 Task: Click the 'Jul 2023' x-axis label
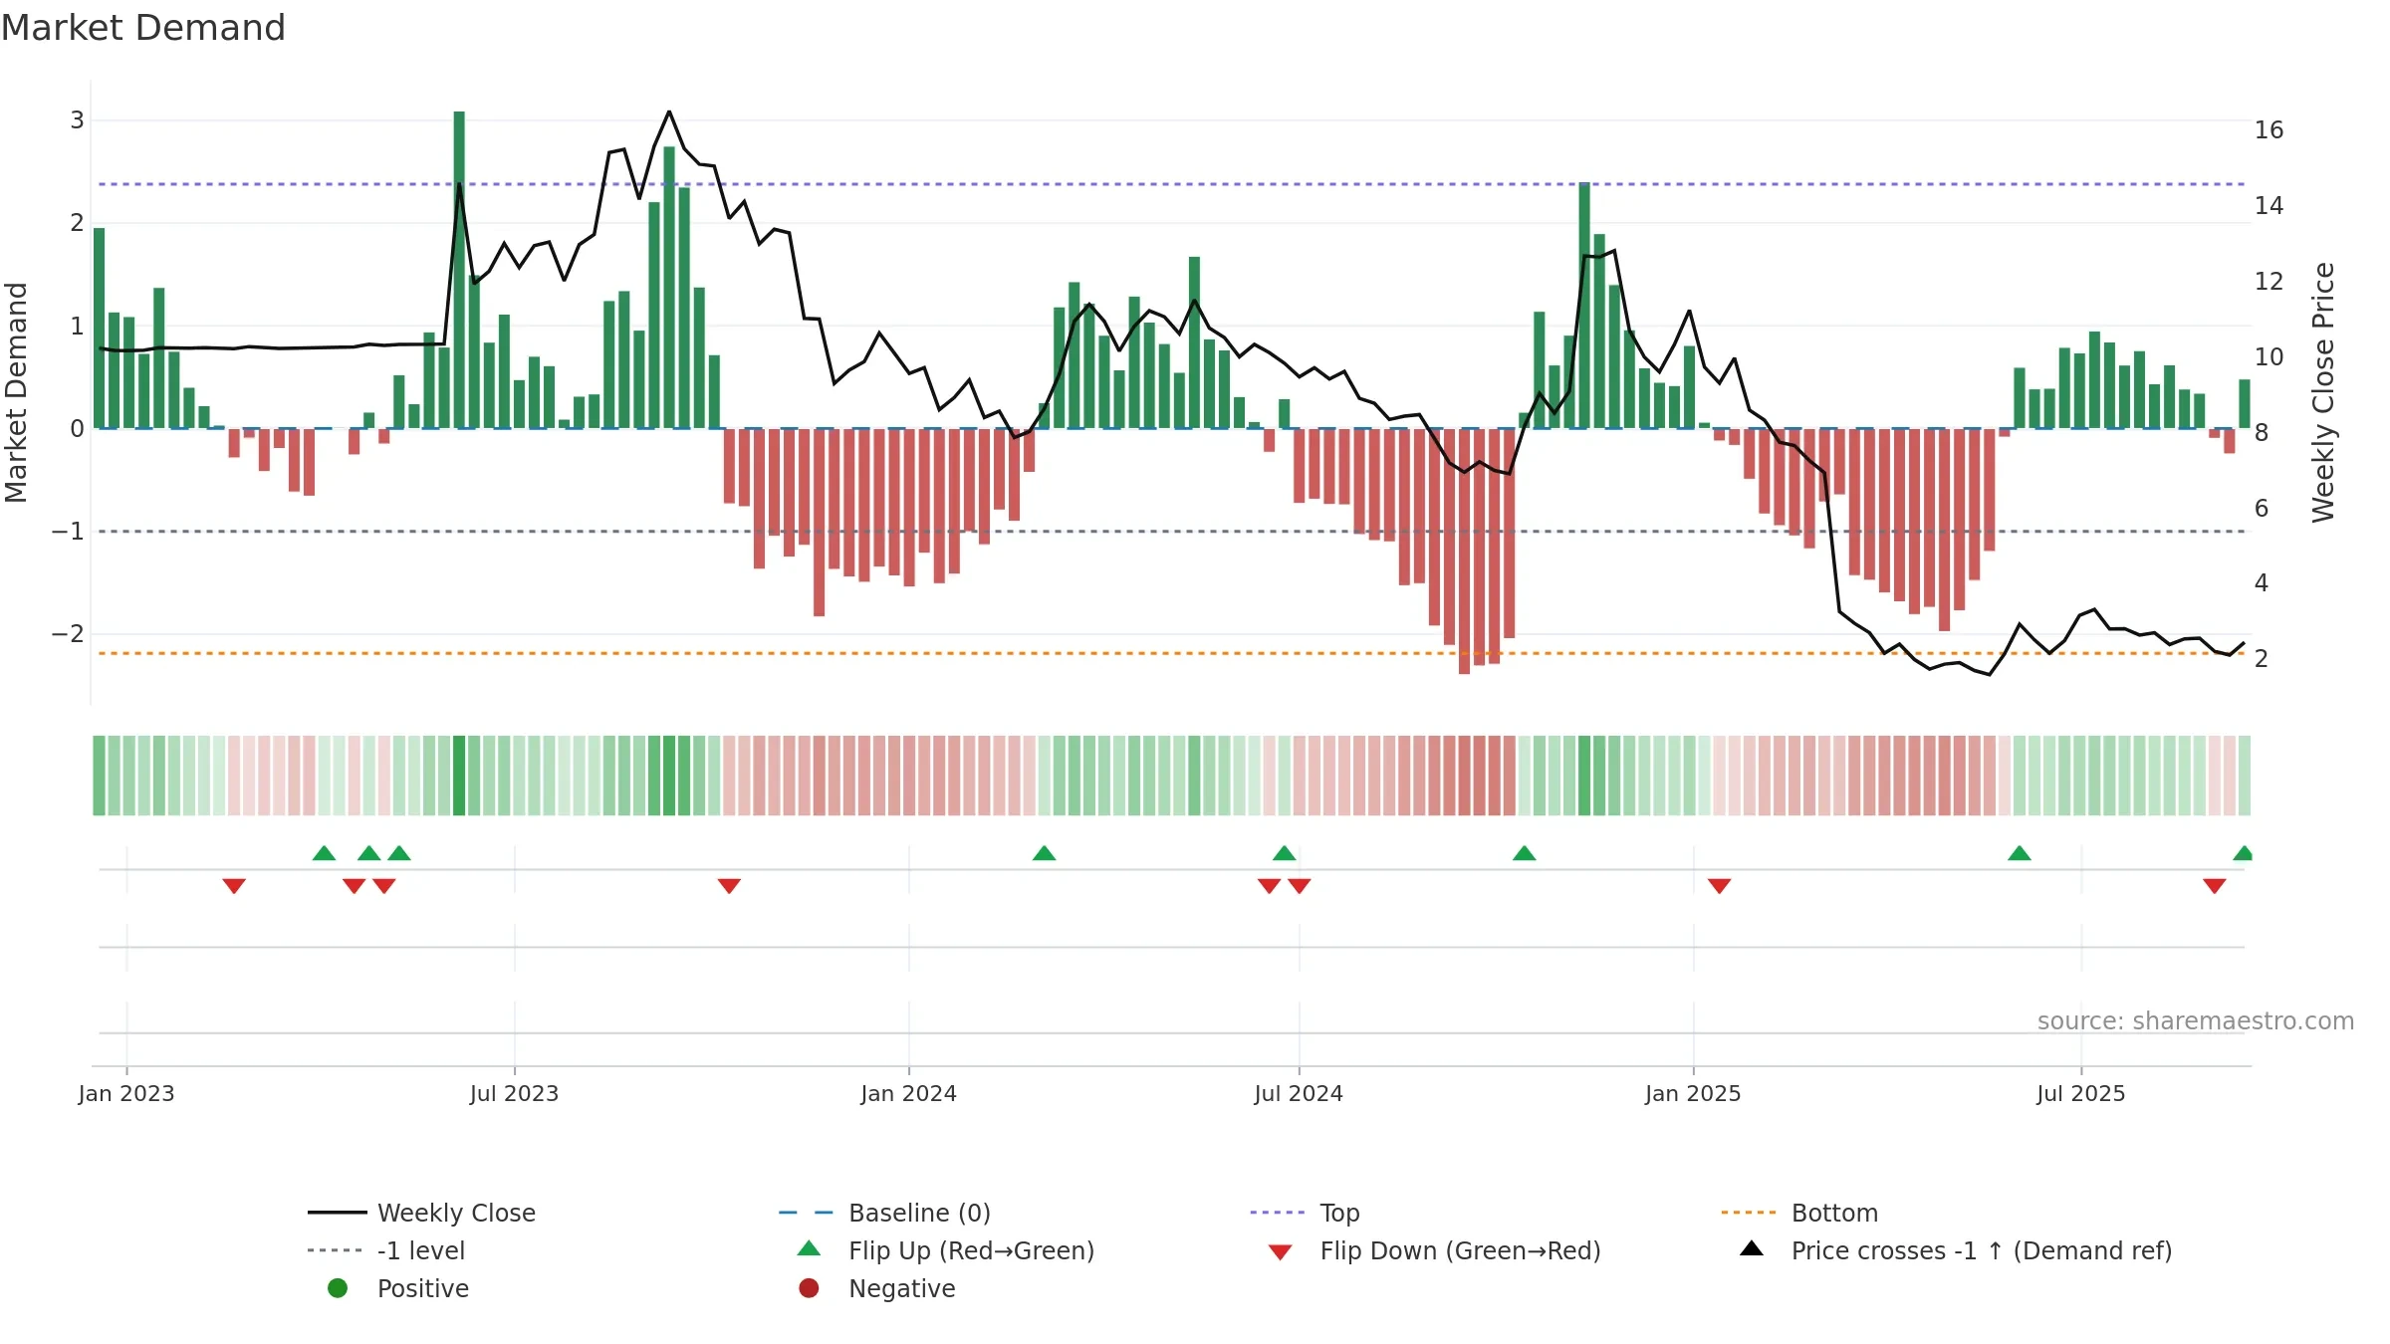tap(514, 1093)
